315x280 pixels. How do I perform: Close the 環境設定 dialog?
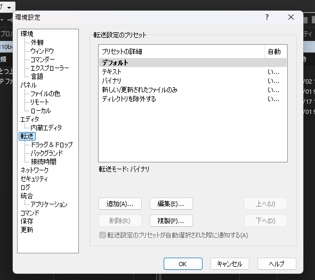pos(291,17)
